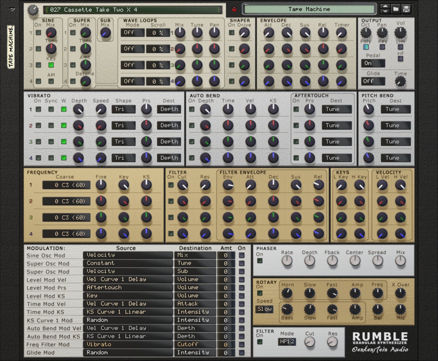This screenshot has width=438, height=361.
Task: Enable the Rotary effect
Action: (260, 293)
